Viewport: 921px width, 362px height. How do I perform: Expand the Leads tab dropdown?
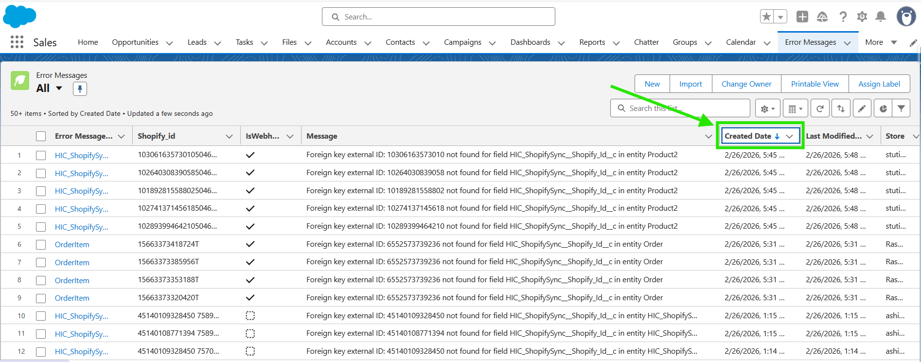(217, 43)
